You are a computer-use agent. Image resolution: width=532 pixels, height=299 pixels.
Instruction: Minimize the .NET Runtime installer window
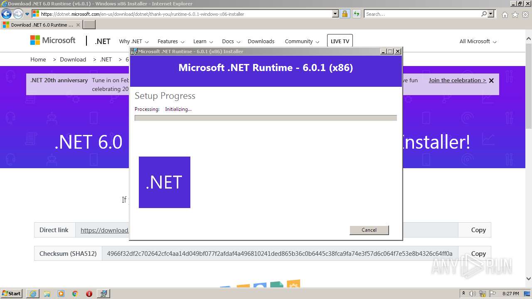383,51
